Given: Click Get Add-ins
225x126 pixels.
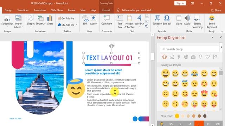Looking at the screenshot, I should (66, 18).
